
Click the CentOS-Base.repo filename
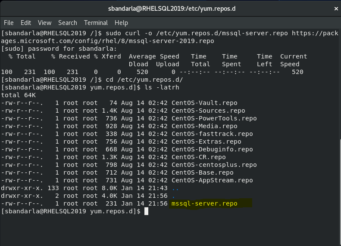click(x=202, y=172)
